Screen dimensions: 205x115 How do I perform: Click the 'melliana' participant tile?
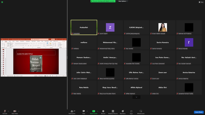point(84,42)
